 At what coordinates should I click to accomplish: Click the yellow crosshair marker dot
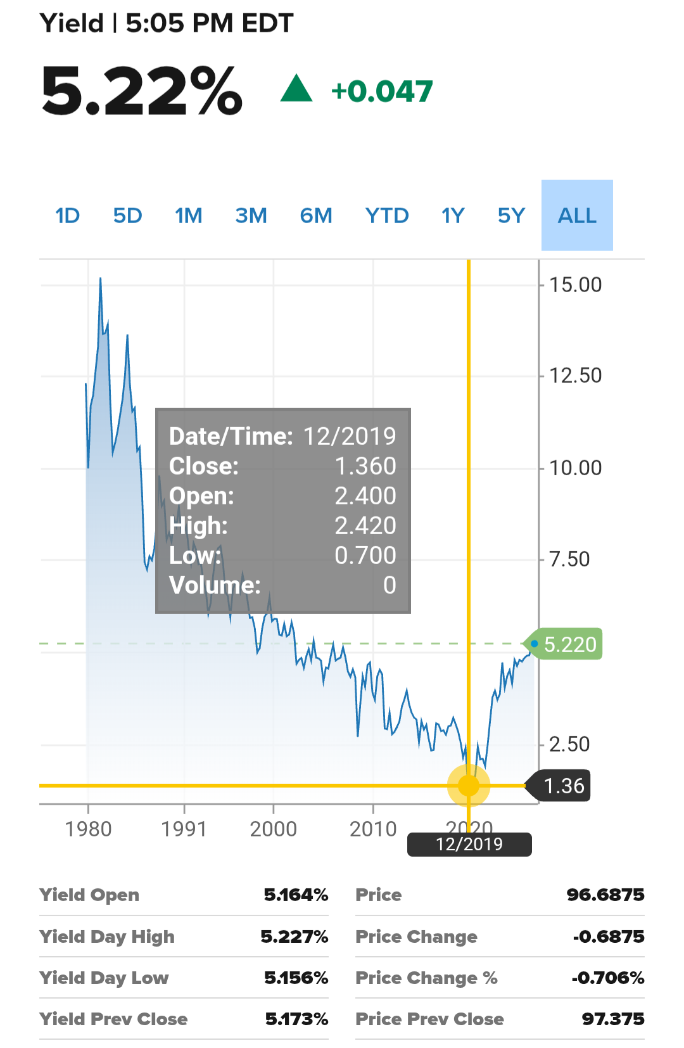469,786
